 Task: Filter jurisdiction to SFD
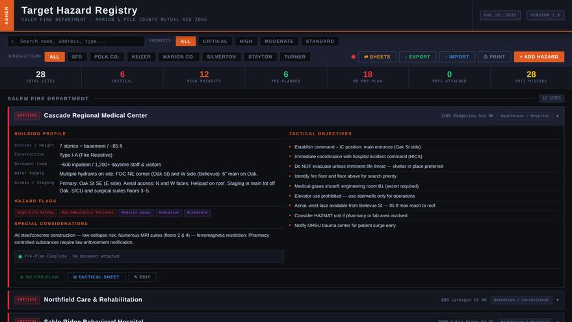(x=77, y=57)
